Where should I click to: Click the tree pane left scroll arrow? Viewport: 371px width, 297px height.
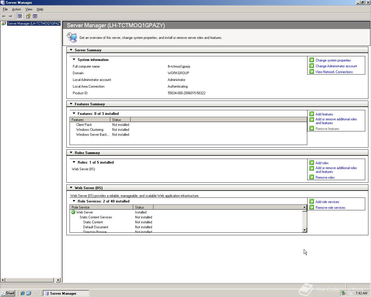pos(3,280)
